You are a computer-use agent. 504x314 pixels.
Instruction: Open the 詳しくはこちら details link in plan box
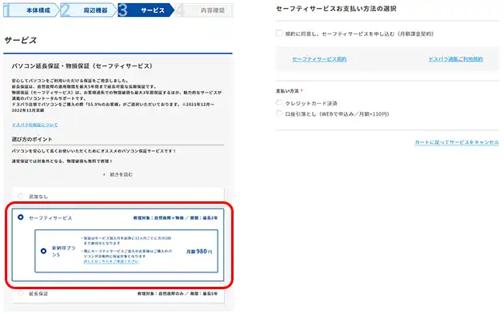[x=111, y=261]
